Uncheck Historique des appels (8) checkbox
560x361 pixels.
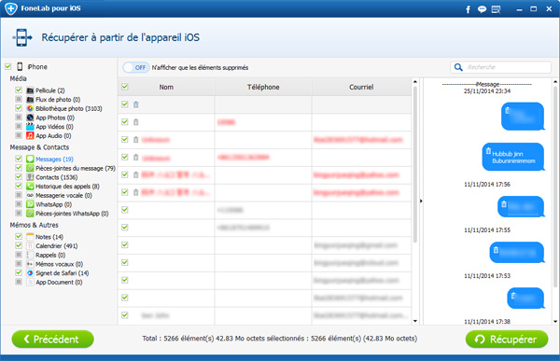[x=19, y=186]
